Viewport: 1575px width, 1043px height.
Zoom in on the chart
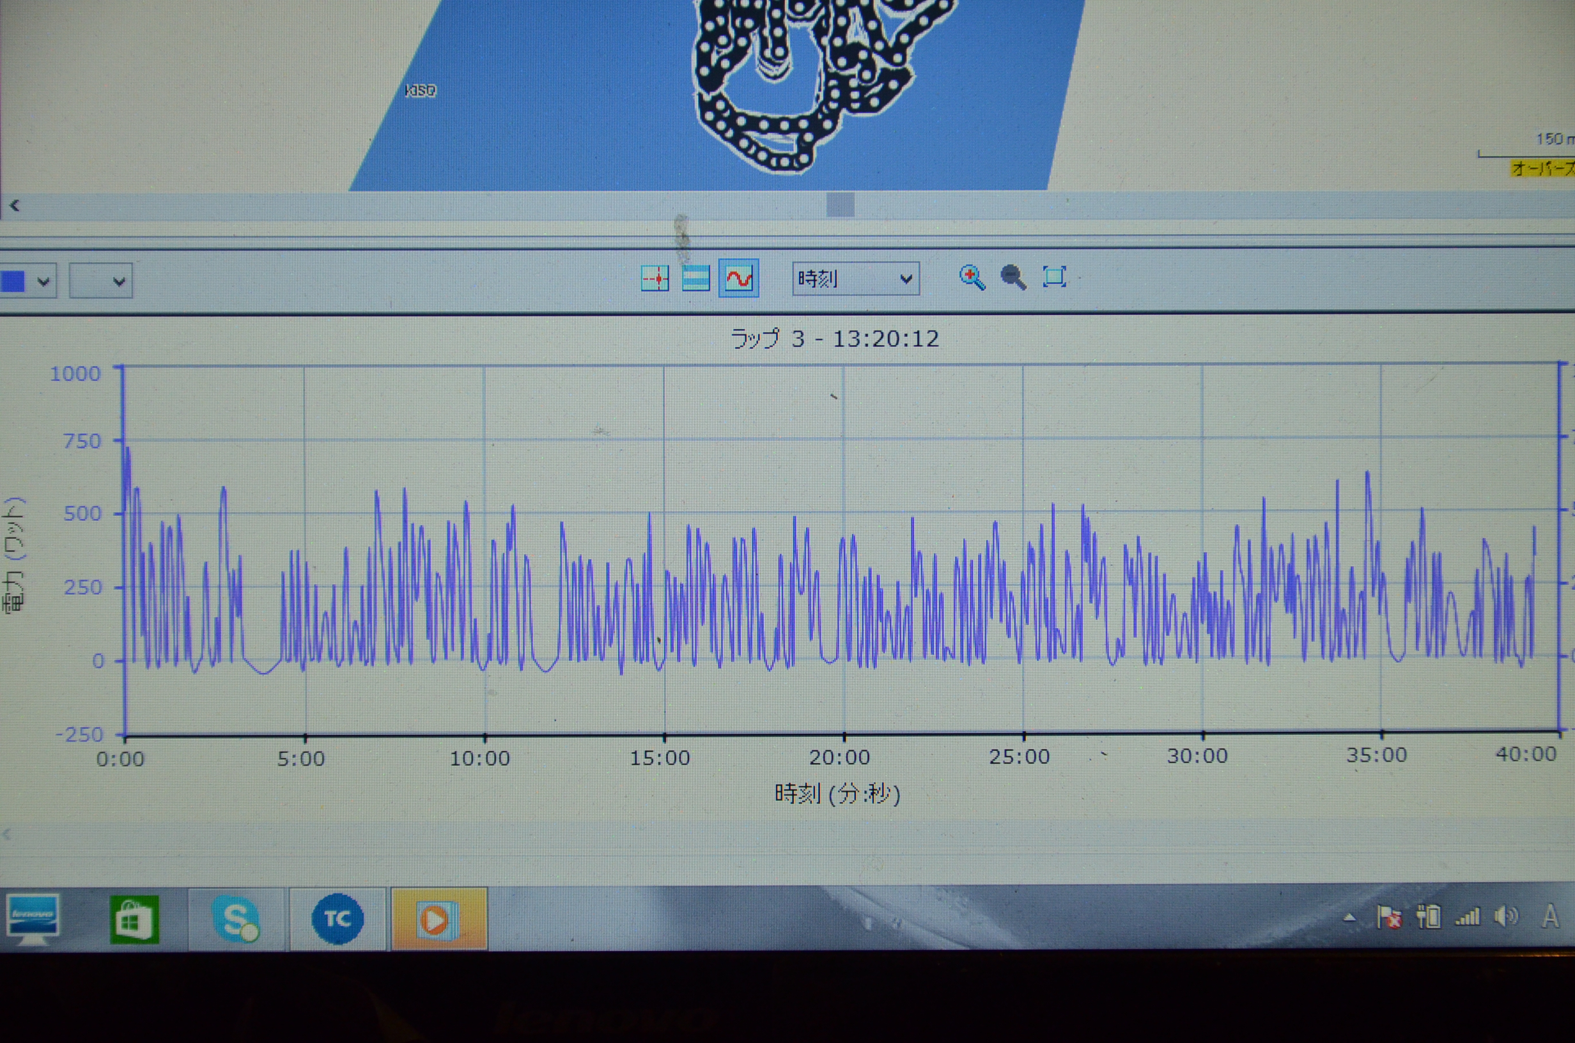coord(972,277)
